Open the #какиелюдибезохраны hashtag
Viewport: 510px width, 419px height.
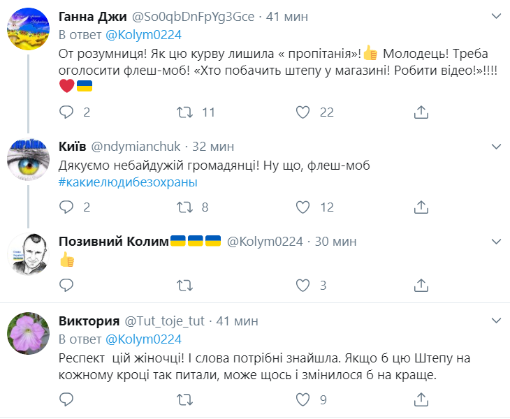[x=129, y=182]
